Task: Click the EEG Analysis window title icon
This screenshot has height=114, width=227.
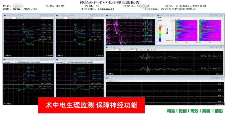Action: tap(159, 16)
